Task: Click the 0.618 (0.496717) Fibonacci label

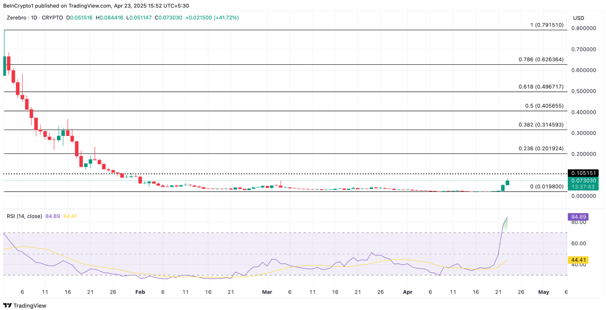Action: coord(541,87)
